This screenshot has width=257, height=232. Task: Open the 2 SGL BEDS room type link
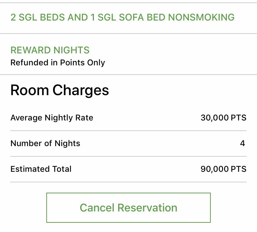pos(122,17)
